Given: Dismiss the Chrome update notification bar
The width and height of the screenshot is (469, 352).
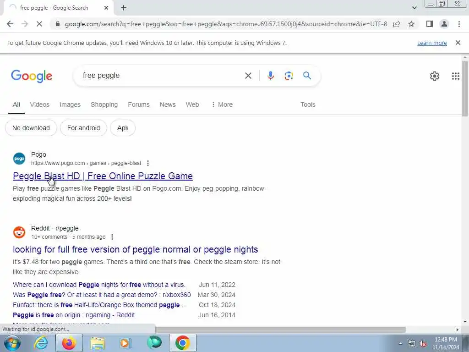Looking at the screenshot, I should click(x=458, y=43).
